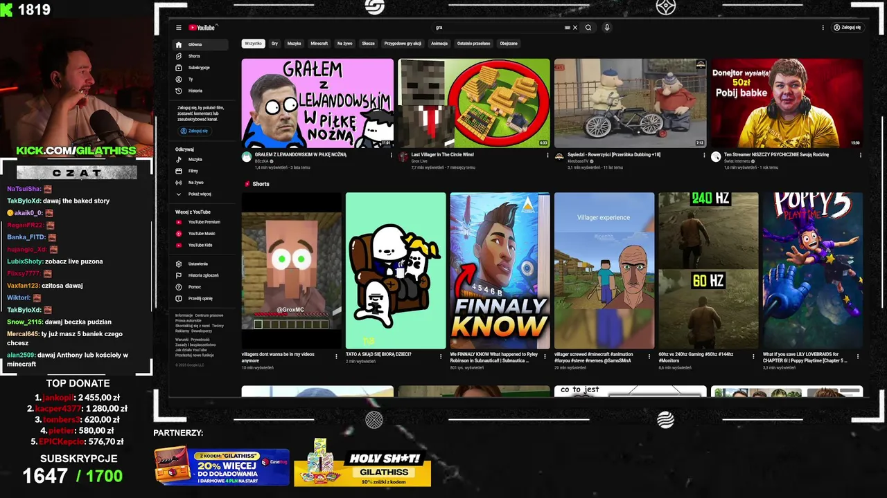Open the top-right three-dot settings menu
Image resolution: width=887 pixels, height=498 pixels.
click(823, 28)
